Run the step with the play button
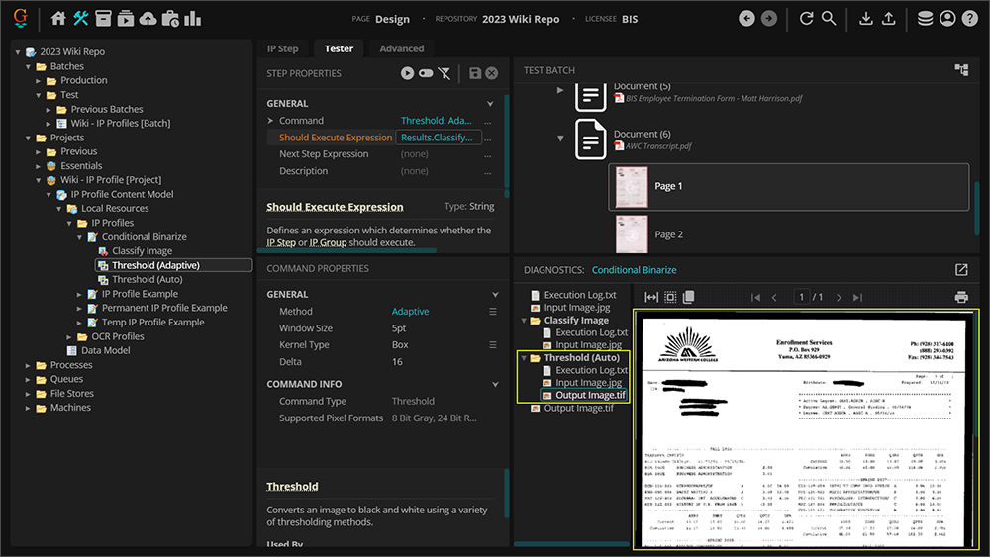This screenshot has height=557, width=990. 407,73
